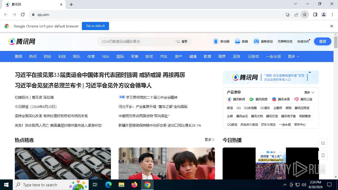Click the Tencent 腾讯网 logo

[22, 41]
